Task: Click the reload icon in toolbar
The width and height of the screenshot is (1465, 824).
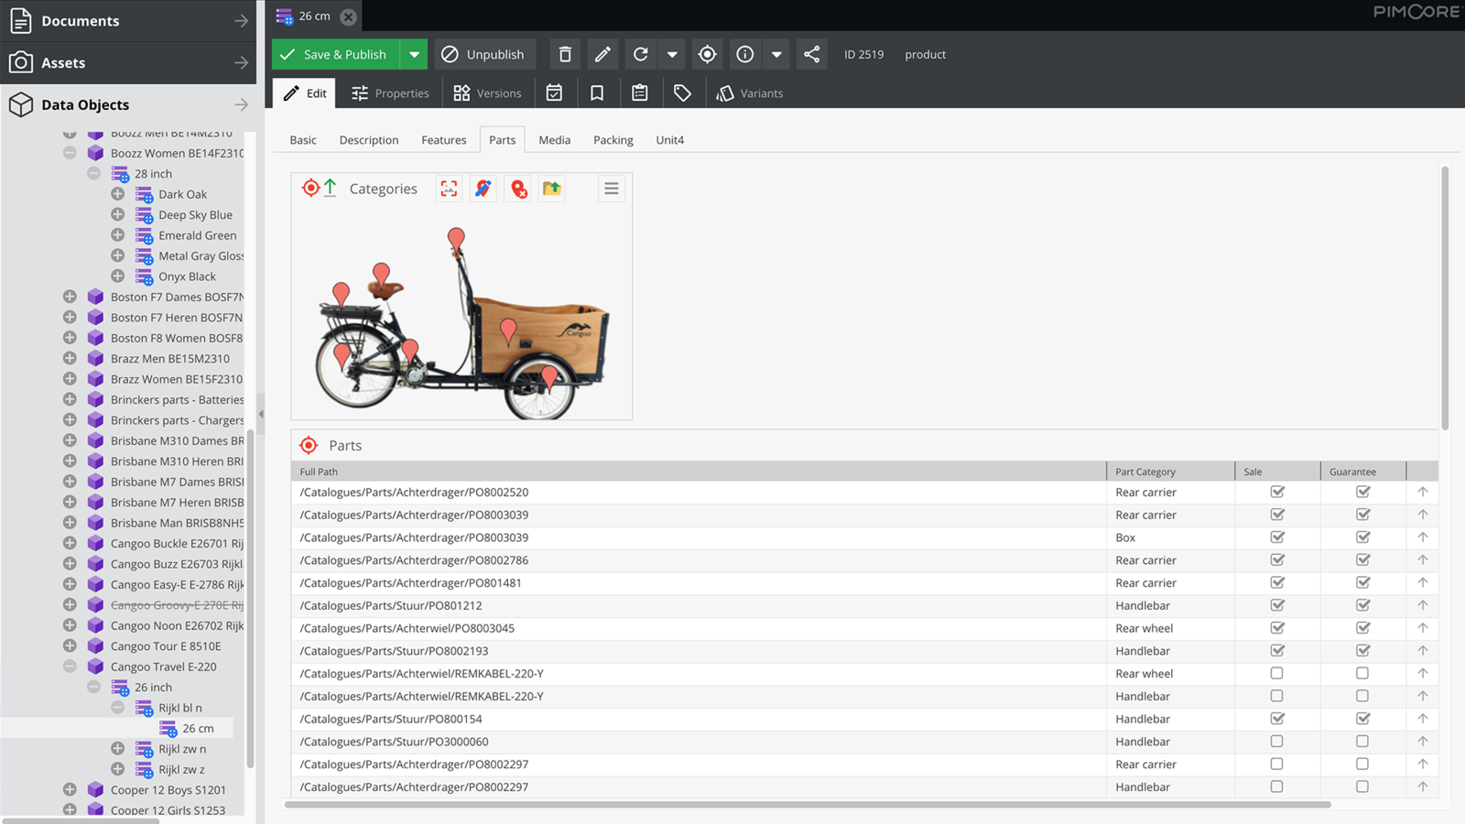Action: 641,54
